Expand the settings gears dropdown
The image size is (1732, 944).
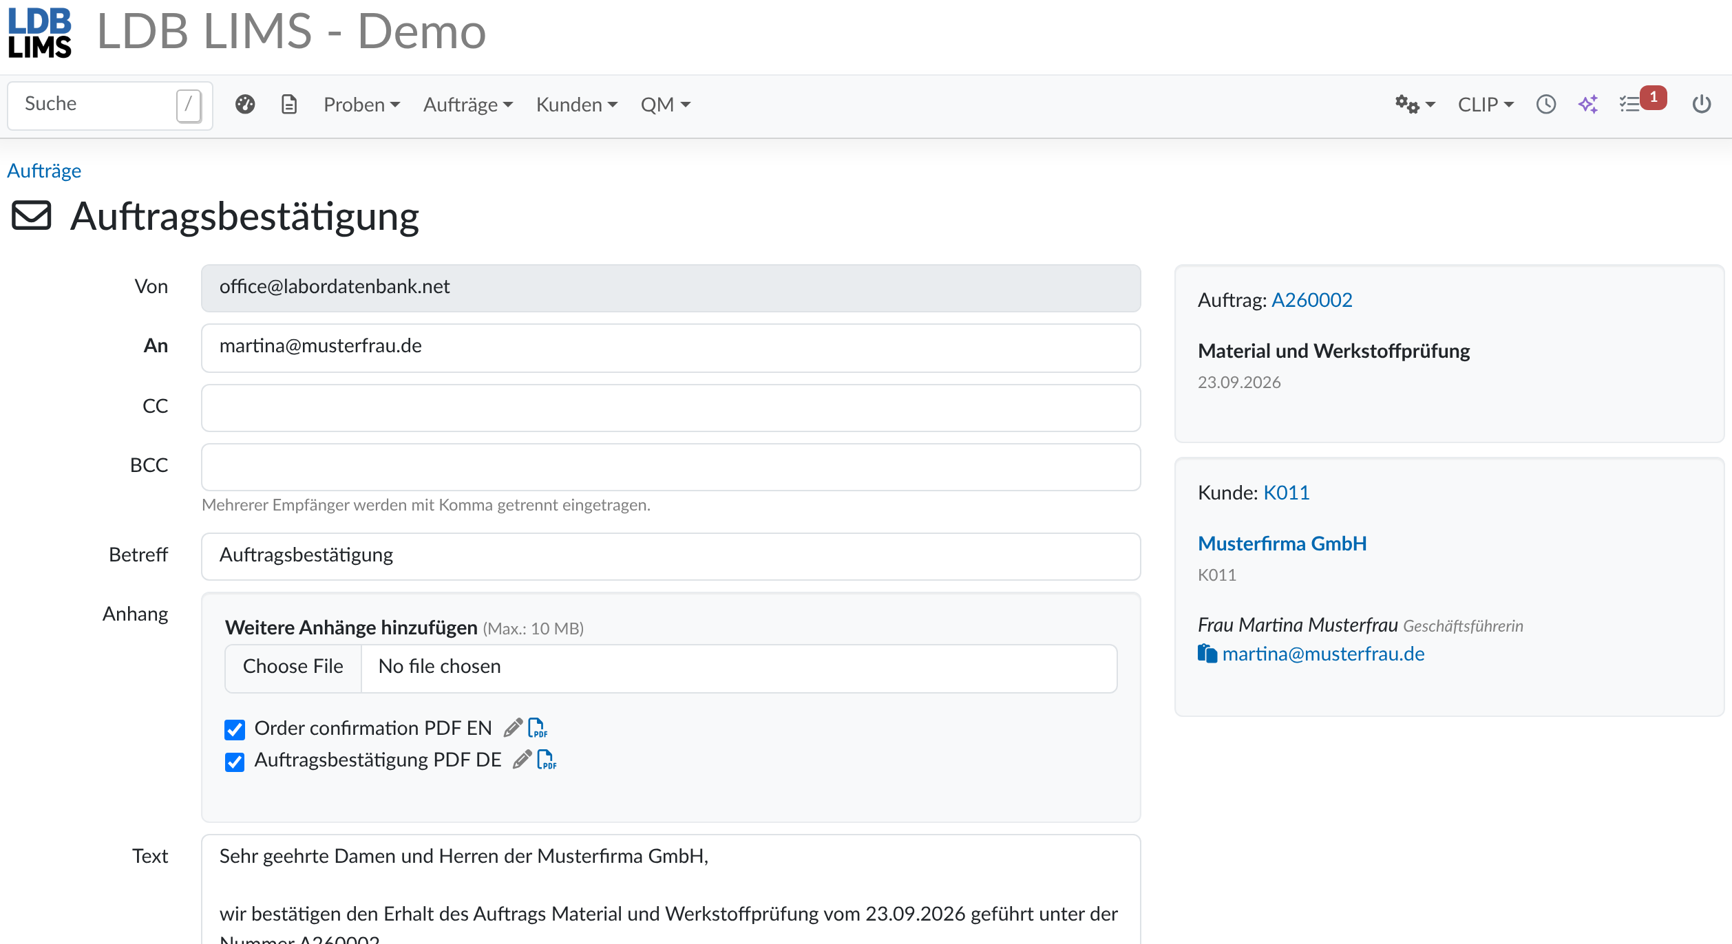coord(1415,105)
